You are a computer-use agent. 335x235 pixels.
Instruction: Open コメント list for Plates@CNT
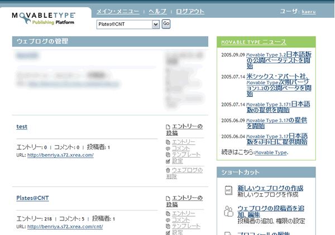181,220
